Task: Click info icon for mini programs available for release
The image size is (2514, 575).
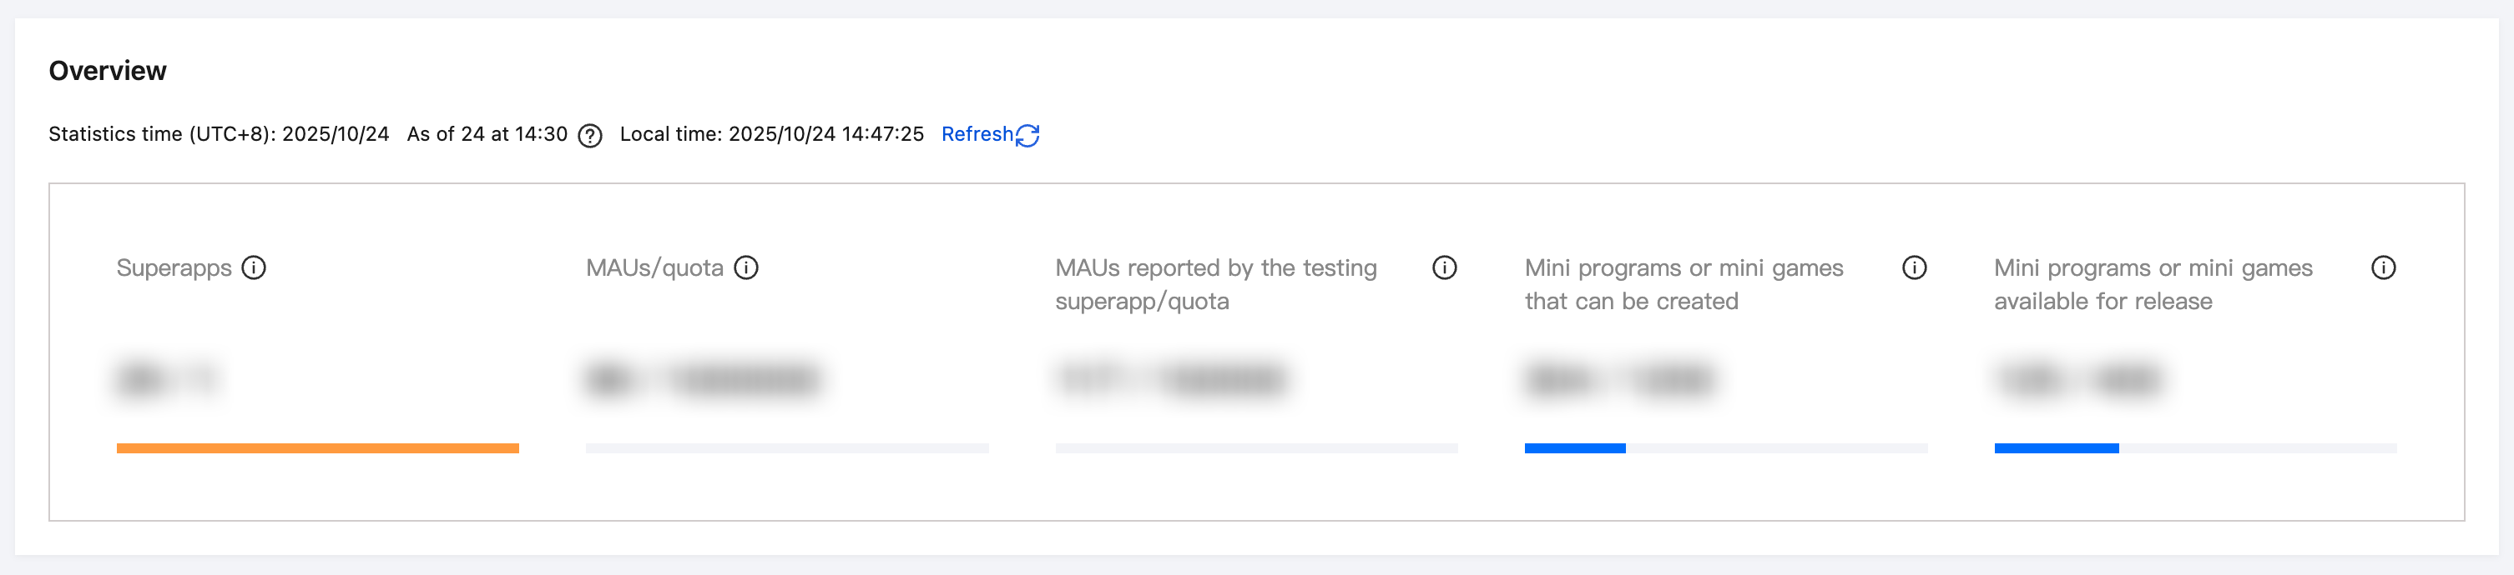Action: tap(2383, 268)
